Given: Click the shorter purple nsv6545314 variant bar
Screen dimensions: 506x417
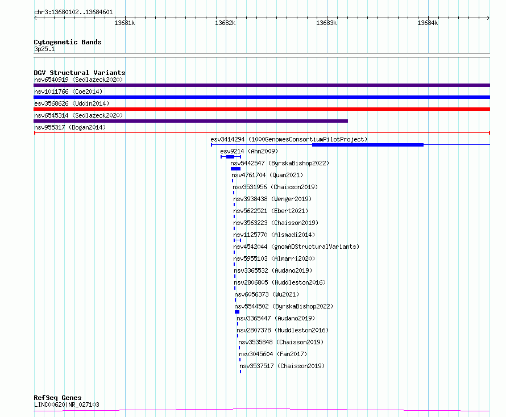Looking at the screenshot, I should click(190, 121).
